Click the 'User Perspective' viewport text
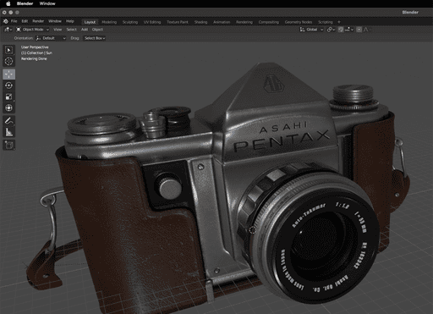This screenshot has width=433, height=314. click(35, 47)
